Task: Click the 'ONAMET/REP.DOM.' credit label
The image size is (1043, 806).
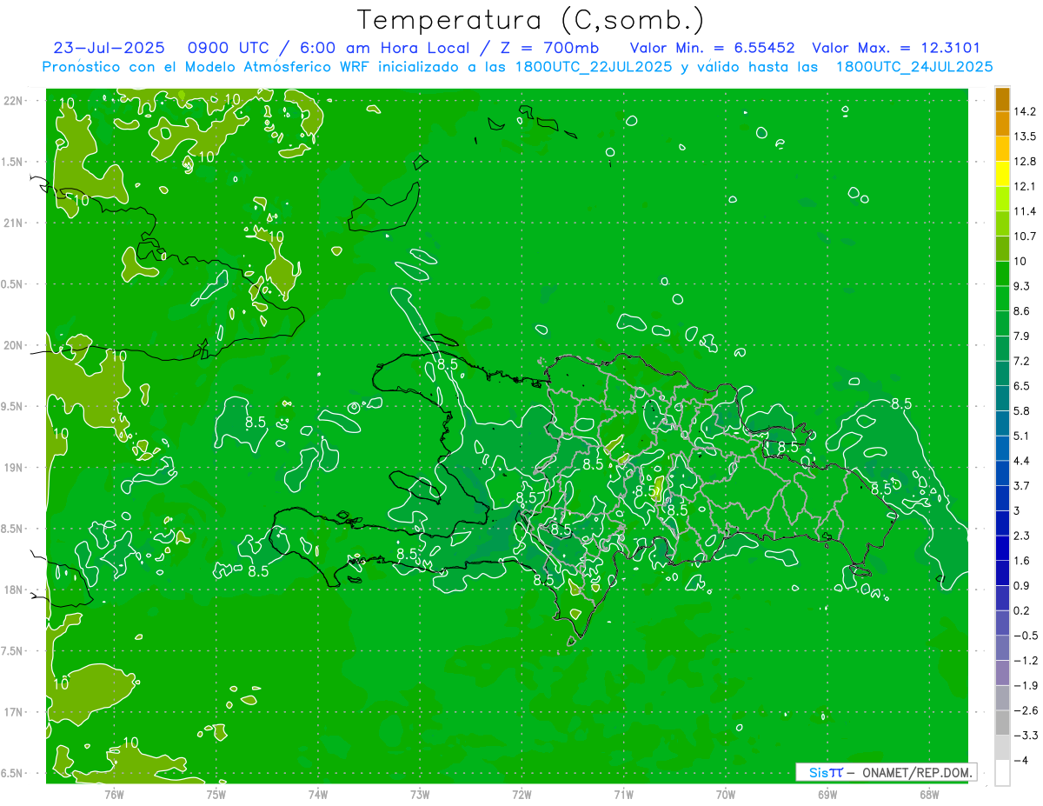Action: click(x=917, y=772)
